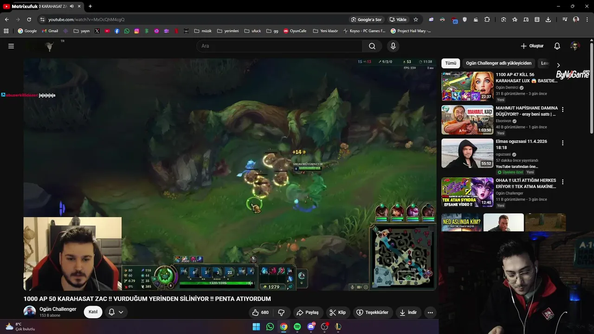Open the Chrome three-dot menu
The height and width of the screenshot is (334, 594).
[587, 19]
